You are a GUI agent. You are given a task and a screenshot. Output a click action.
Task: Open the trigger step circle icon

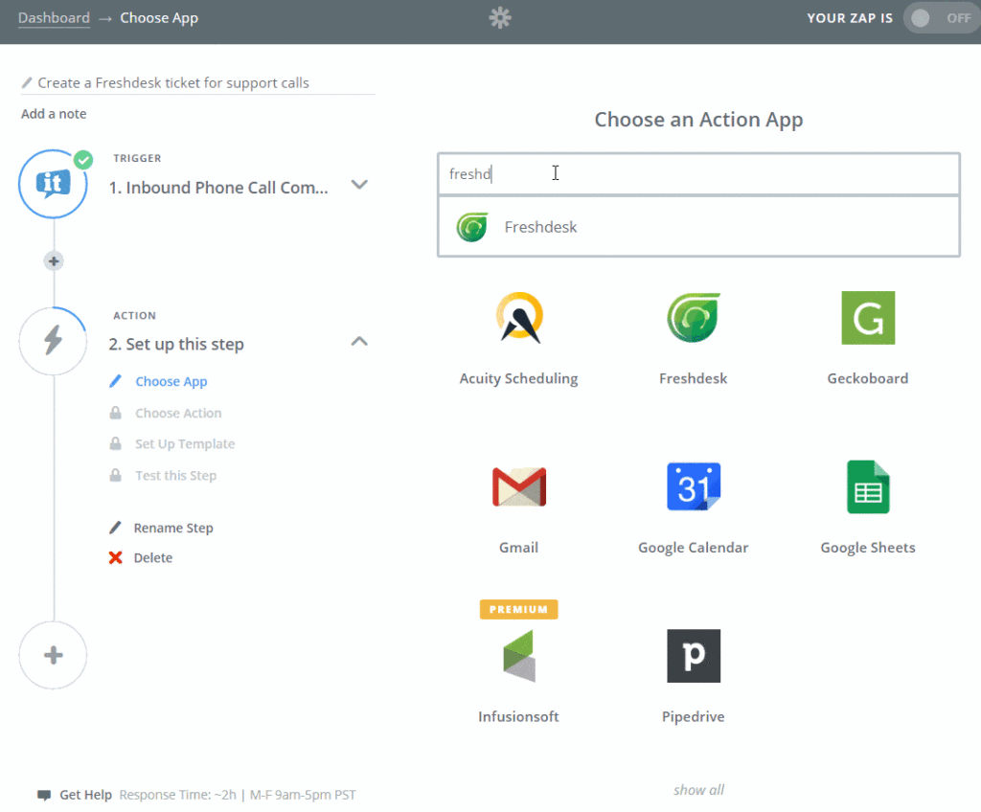point(54,184)
